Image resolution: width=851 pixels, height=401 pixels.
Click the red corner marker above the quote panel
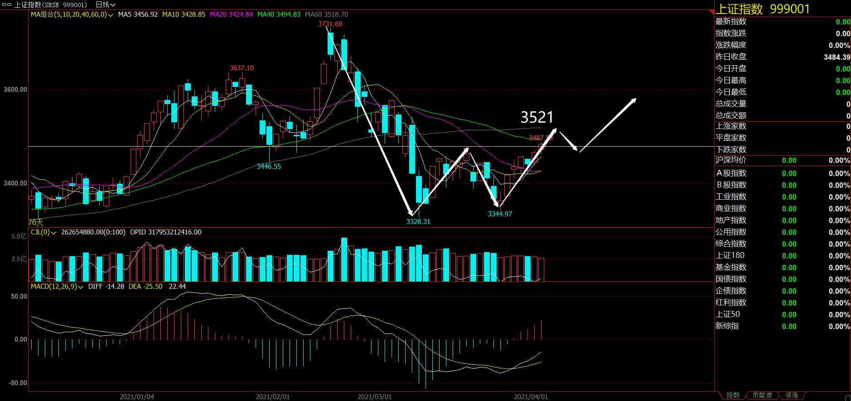pos(712,11)
